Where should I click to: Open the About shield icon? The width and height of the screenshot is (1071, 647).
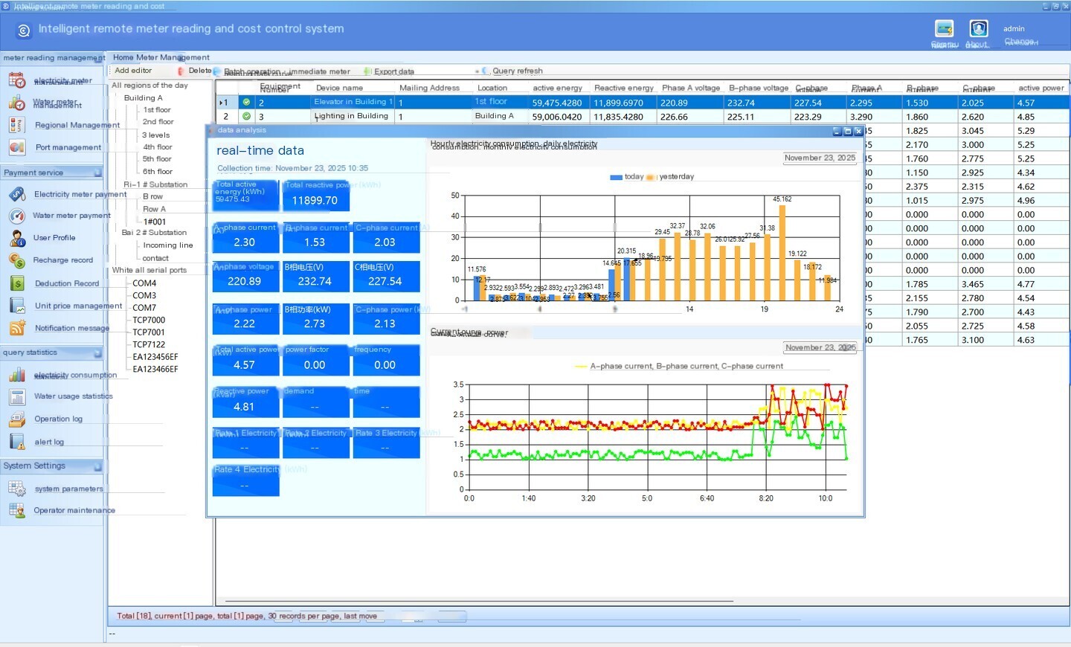pyautogui.click(x=978, y=28)
